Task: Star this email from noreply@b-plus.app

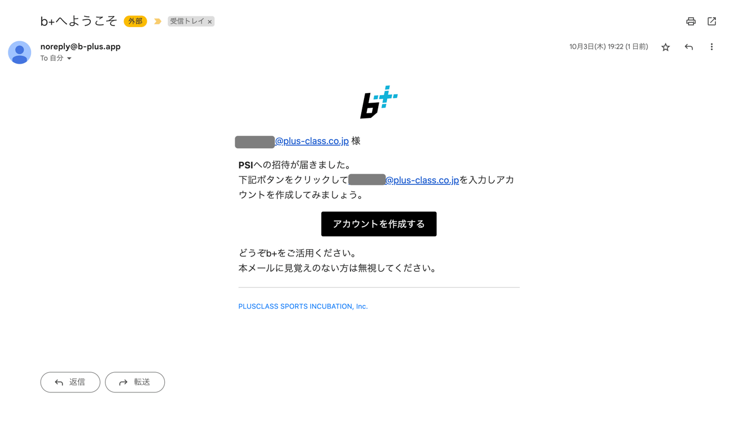Action: (665, 47)
